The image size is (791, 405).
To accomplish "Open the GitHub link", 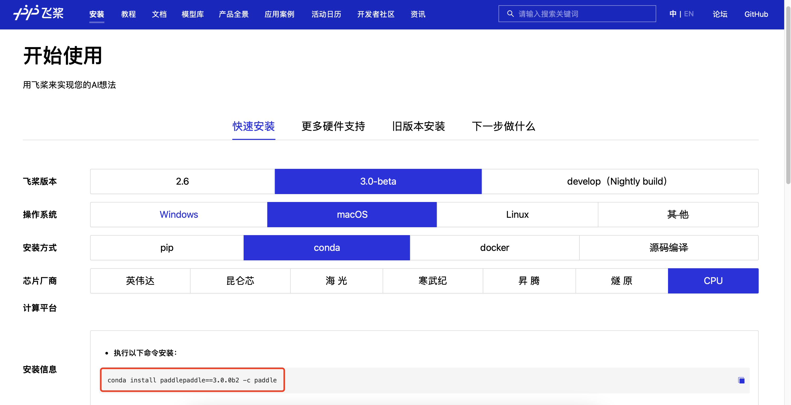I will coord(756,14).
